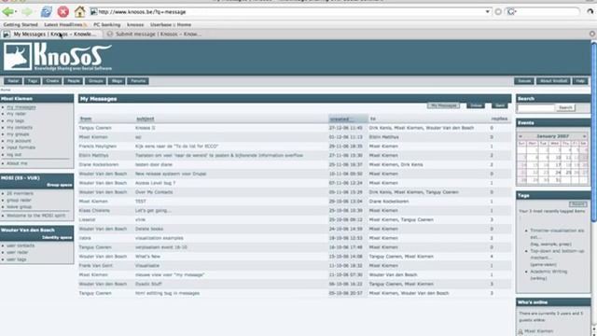Sort messages by the created column
This screenshot has height=336, width=597.
(x=340, y=119)
